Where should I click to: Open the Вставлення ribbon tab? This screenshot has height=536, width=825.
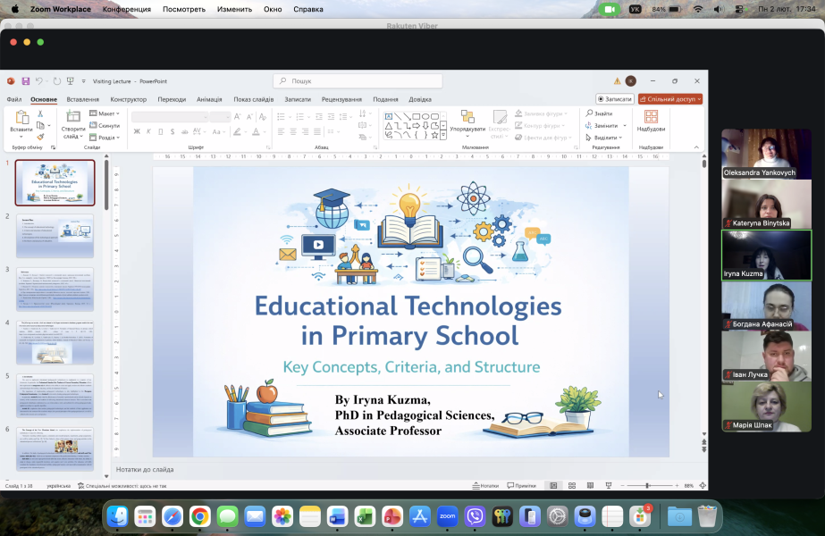pyautogui.click(x=82, y=99)
